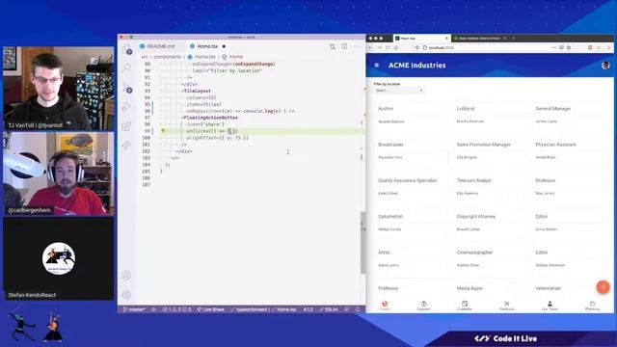Close the React App browser tab
617x347 pixels.
(x=446, y=39)
